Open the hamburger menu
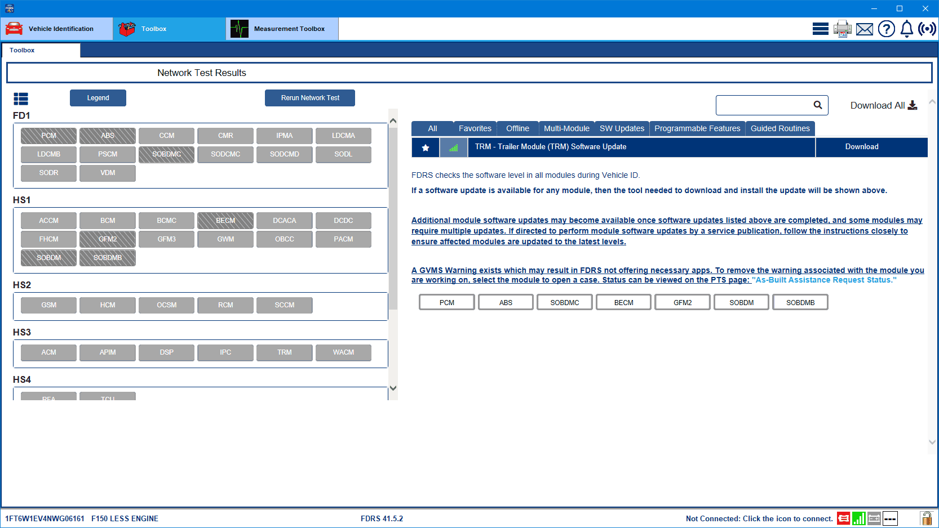 click(821, 28)
